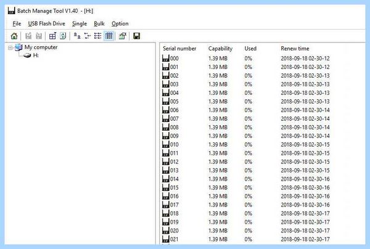Open the Option menu
The width and height of the screenshot is (370, 249).
(120, 23)
